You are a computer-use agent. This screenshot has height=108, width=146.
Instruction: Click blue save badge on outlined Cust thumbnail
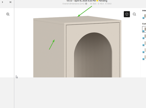[x=143, y=31]
